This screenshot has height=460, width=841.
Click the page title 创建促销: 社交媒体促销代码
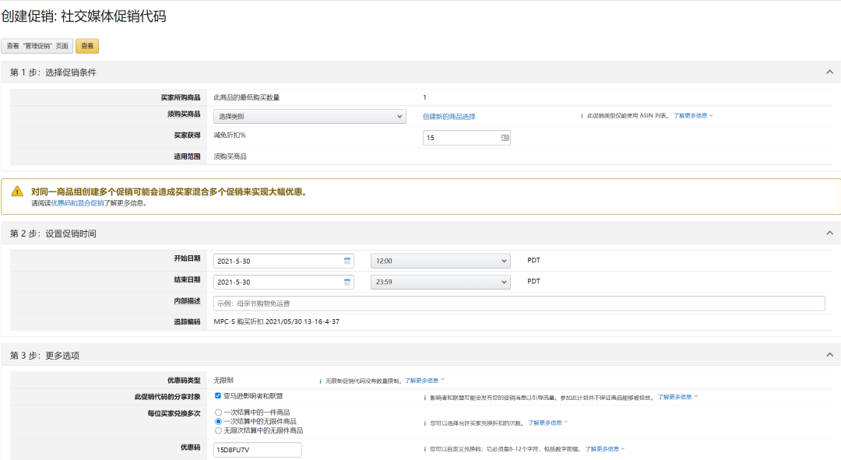click(x=83, y=16)
